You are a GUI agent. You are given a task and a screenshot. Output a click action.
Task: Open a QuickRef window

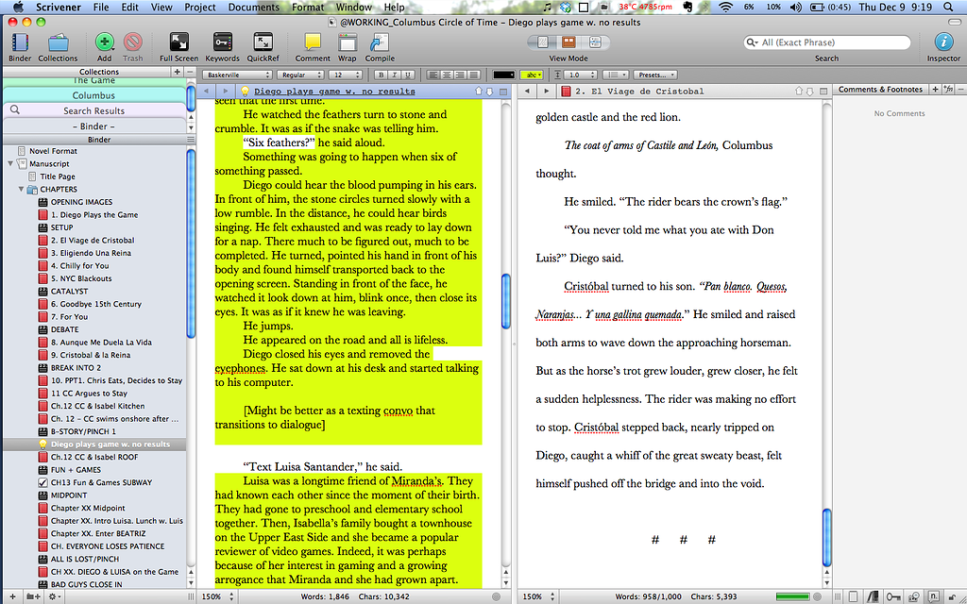point(263,42)
